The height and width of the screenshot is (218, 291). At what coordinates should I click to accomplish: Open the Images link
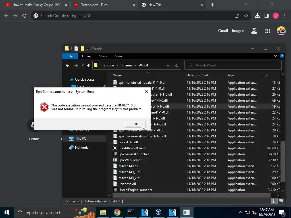pos(238,31)
